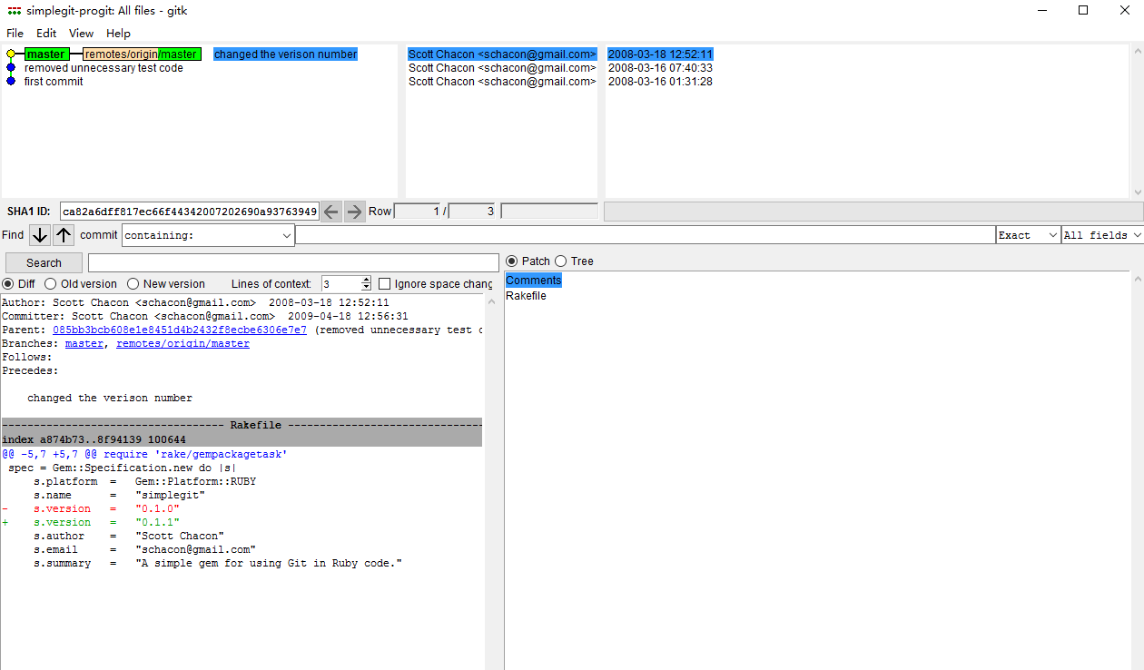Open parent commit link 085bb3bcb608e1e8451d4b2432f8ecbe6306e7e7
Image resolution: width=1144 pixels, height=670 pixels.
(x=180, y=330)
